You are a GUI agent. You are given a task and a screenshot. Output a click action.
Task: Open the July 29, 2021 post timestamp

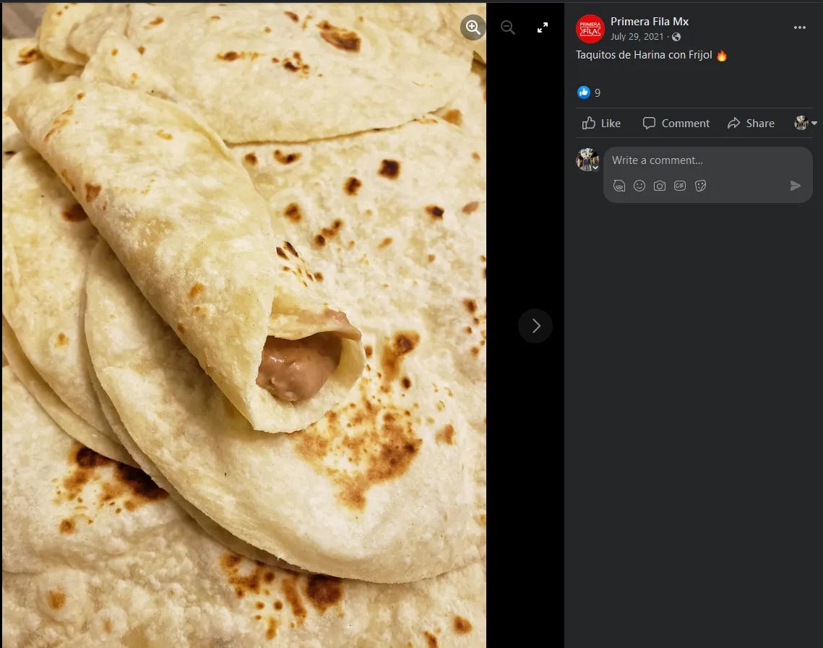(637, 37)
